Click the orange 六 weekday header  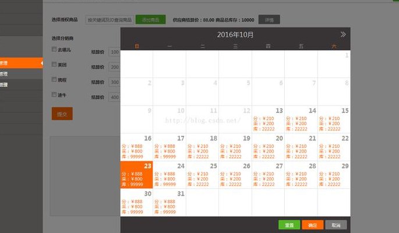click(334, 46)
